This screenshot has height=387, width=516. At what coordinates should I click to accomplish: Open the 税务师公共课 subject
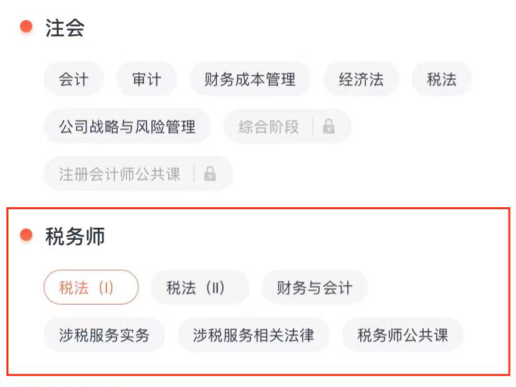click(x=402, y=335)
